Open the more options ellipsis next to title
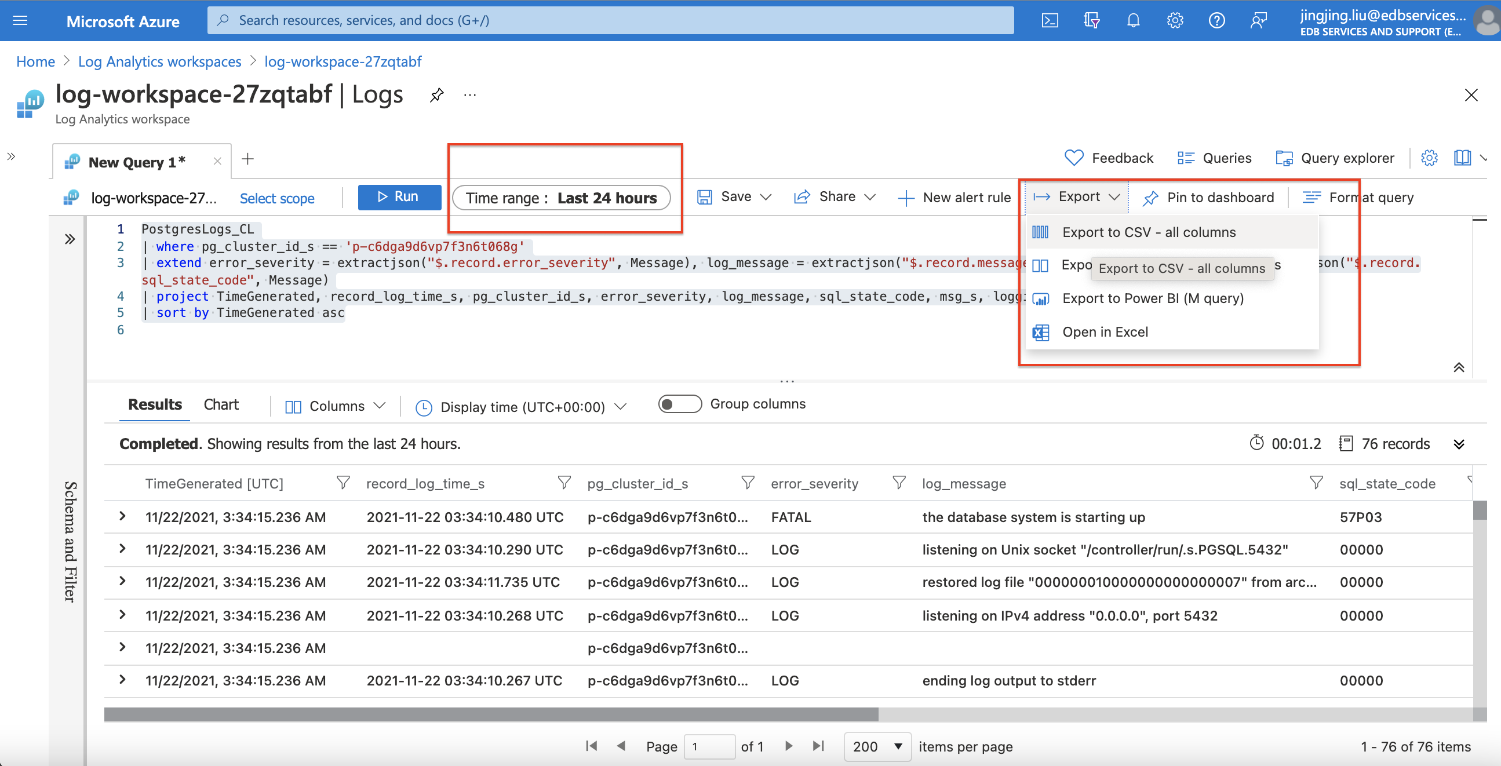The image size is (1501, 766). click(469, 95)
